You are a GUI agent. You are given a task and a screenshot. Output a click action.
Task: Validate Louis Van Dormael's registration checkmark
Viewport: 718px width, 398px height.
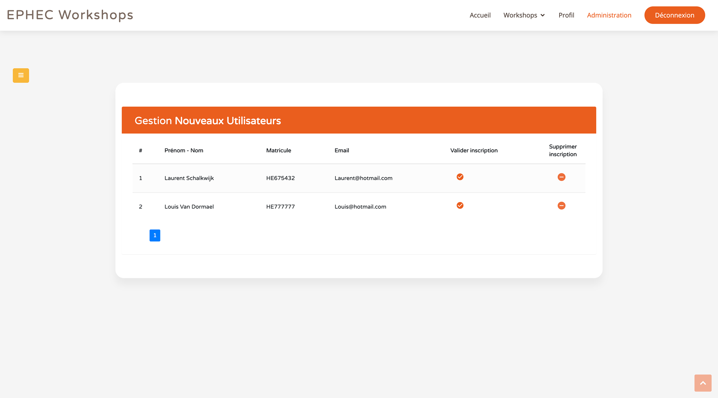[460, 205]
